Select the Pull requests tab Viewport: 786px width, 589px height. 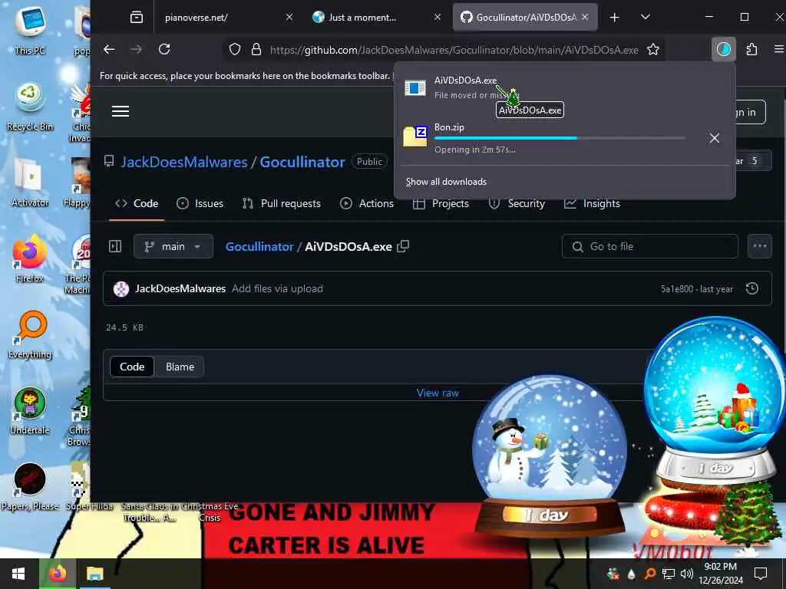(x=281, y=203)
